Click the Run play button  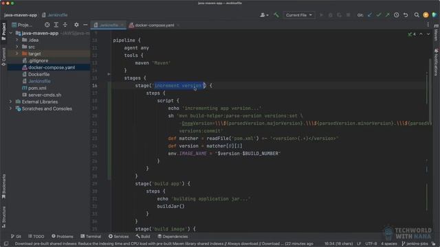(322, 15)
